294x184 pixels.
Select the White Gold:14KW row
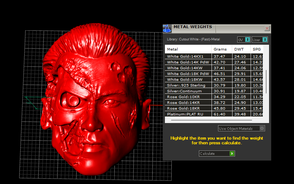click(x=214, y=68)
